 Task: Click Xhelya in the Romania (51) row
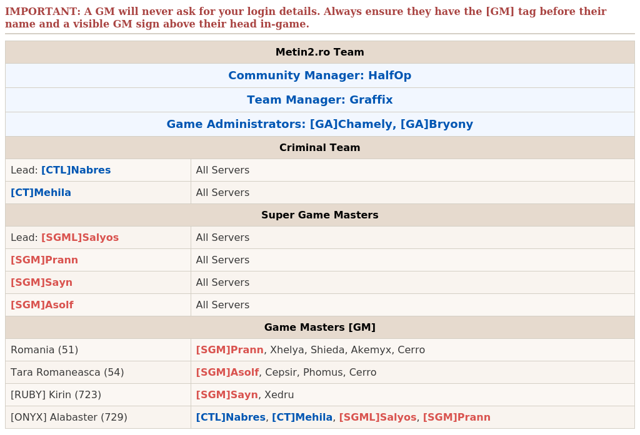point(287,349)
